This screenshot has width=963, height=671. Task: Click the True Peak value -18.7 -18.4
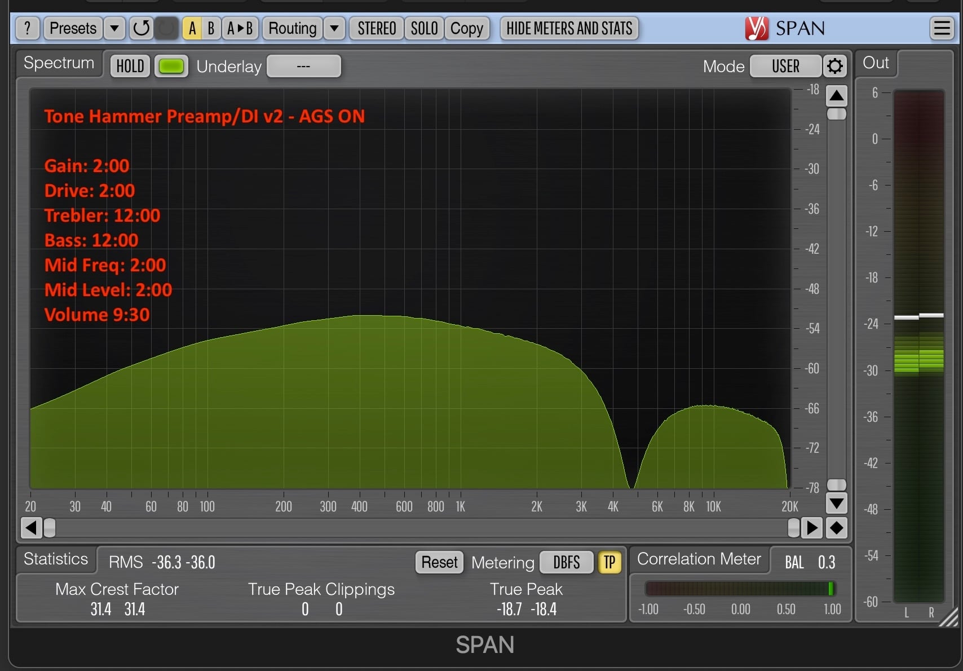coord(527,610)
